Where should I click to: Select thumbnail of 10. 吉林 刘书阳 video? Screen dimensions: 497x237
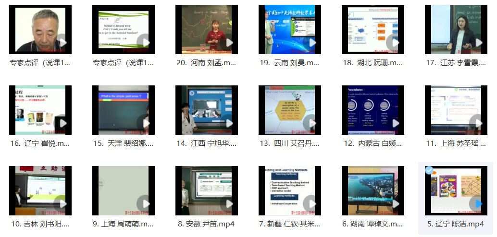40,190
